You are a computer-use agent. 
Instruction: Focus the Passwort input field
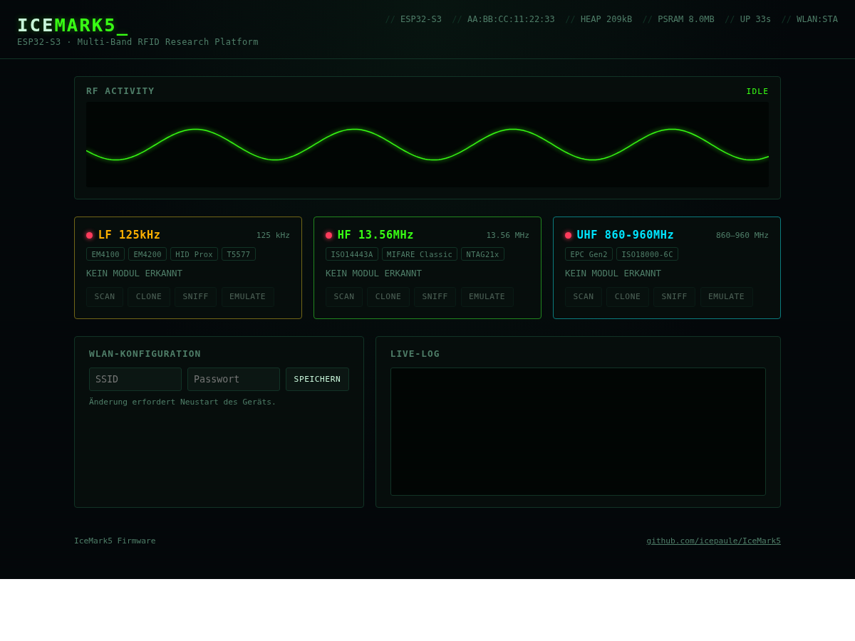234,380
